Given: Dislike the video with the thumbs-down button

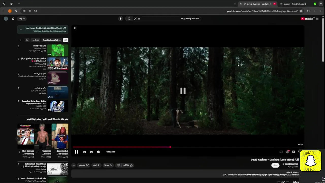Looking at the screenshot, I should tap(118, 165).
